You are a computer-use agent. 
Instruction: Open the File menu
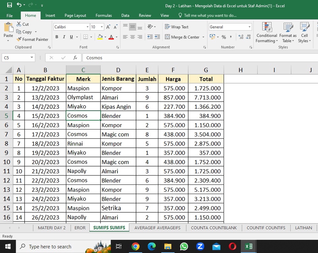point(10,16)
